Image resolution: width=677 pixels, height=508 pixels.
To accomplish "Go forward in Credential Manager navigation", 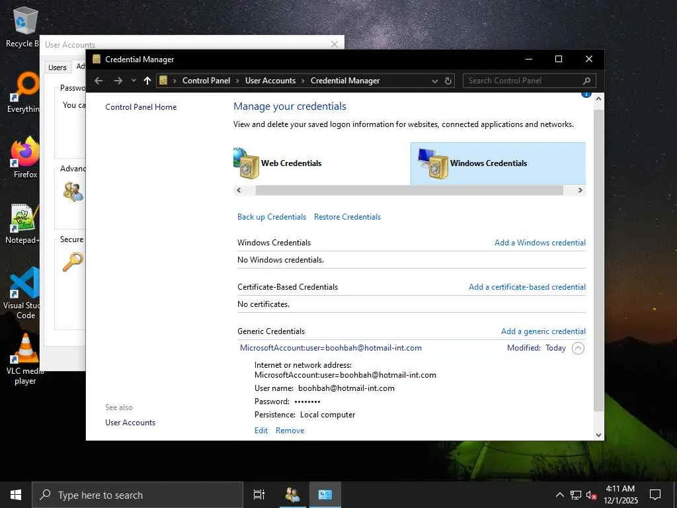I will pos(118,81).
